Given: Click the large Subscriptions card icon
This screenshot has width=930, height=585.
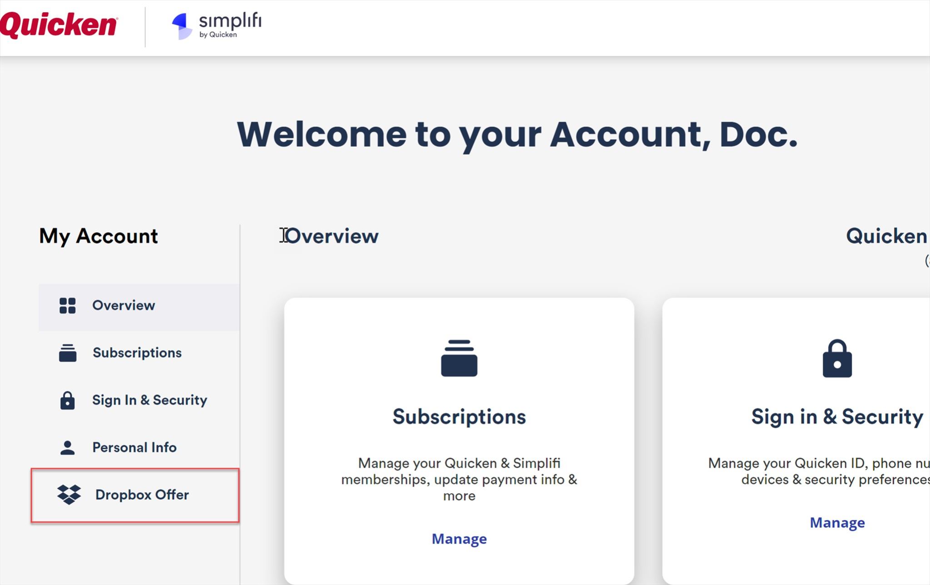Looking at the screenshot, I should click(459, 358).
